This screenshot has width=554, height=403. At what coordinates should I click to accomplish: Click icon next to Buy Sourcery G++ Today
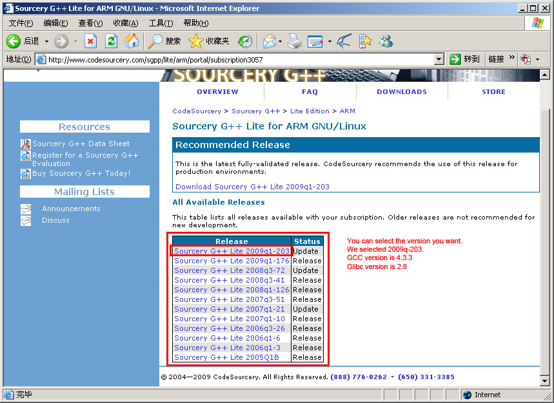click(25, 173)
